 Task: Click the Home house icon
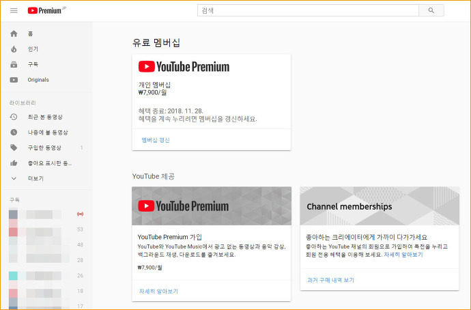point(14,33)
